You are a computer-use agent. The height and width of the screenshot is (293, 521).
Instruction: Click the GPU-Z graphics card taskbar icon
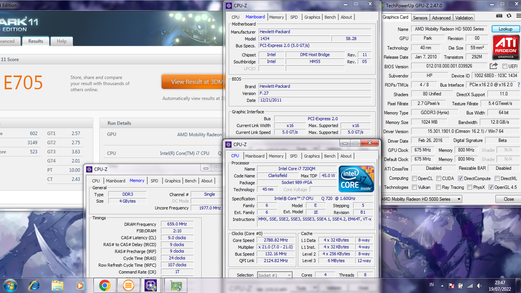[176, 285]
